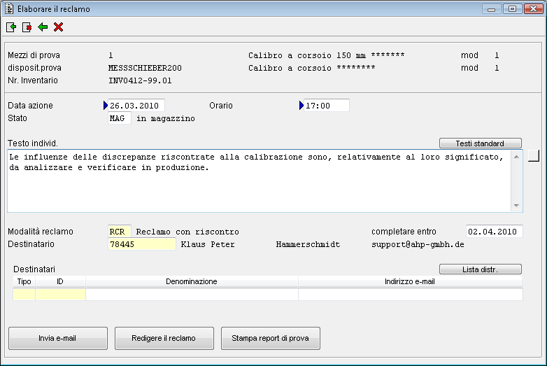Click the email support@ahp-gmbh.de
Viewport: 547px width, 366px height.
tap(418, 244)
